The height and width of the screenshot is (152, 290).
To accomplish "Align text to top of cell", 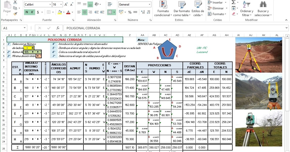I will 79,4.
